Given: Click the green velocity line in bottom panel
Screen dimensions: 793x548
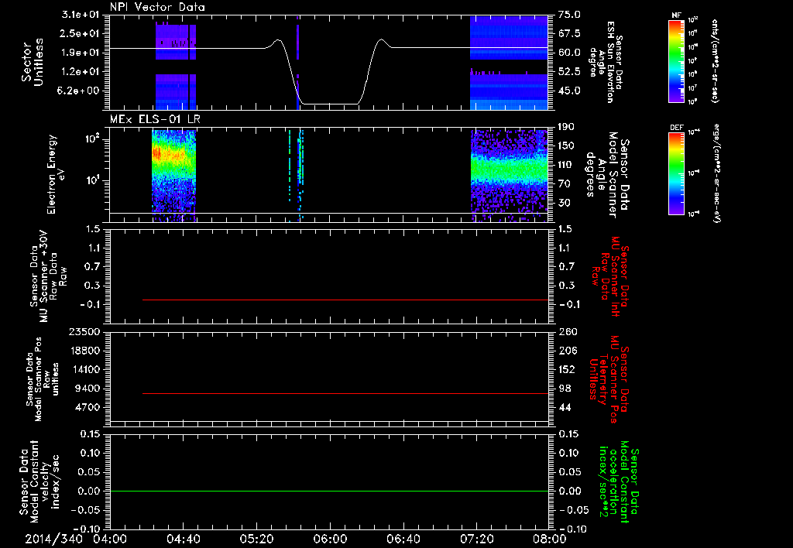Looking at the screenshot, I should click(x=328, y=491).
